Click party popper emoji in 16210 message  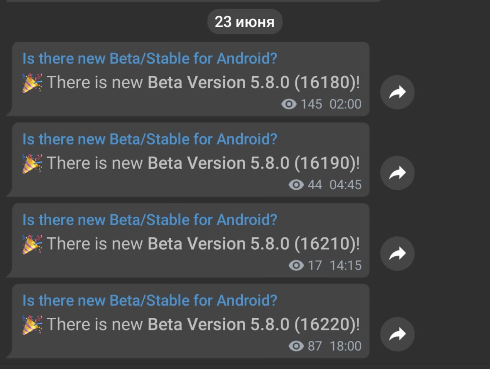[32, 245]
